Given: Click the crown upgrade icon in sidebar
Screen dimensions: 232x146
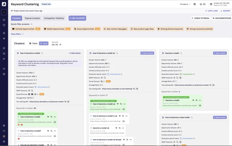Looking at the screenshot, I should click(x=4, y=136).
